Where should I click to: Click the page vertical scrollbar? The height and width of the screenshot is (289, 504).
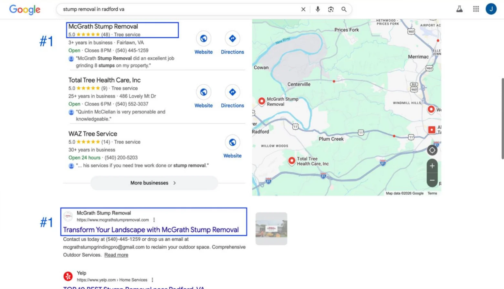502,119
